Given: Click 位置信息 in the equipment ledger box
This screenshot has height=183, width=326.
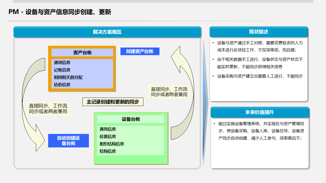Looking at the screenshot, I should click(x=108, y=136).
